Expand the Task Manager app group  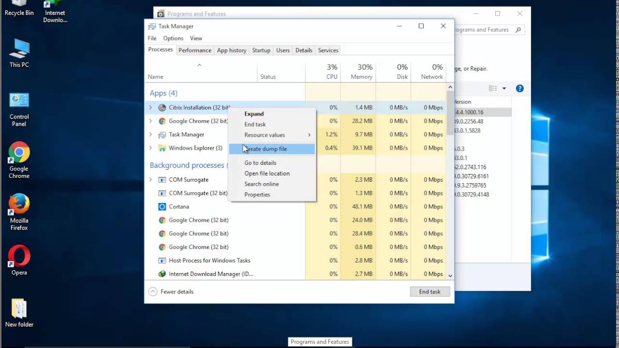150,134
